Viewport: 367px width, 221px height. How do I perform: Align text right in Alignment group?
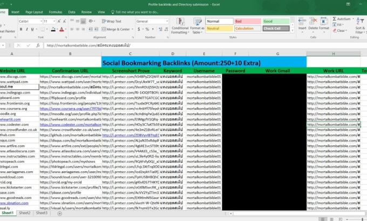pos(83,29)
